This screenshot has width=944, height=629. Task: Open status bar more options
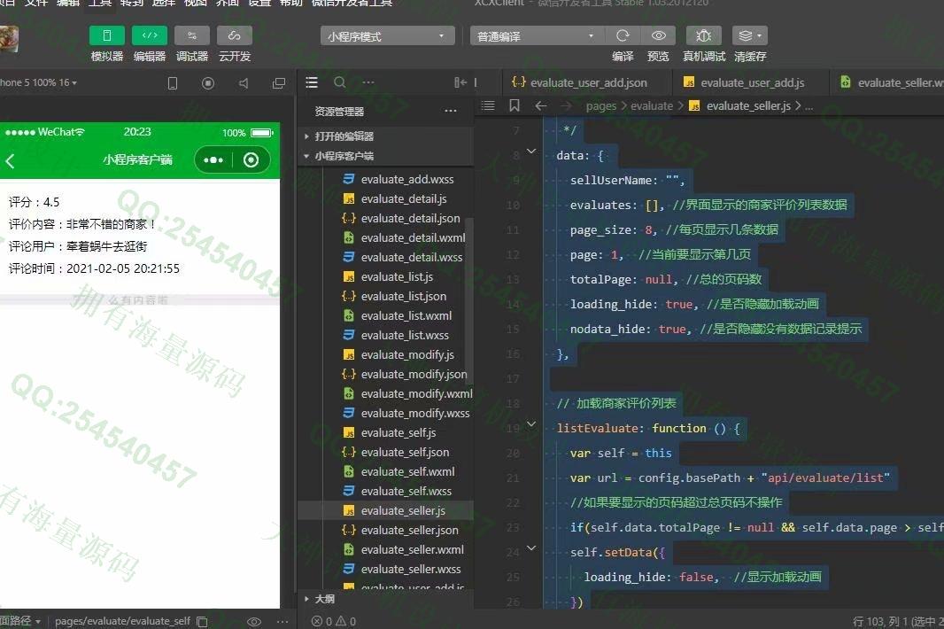click(x=282, y=621)
